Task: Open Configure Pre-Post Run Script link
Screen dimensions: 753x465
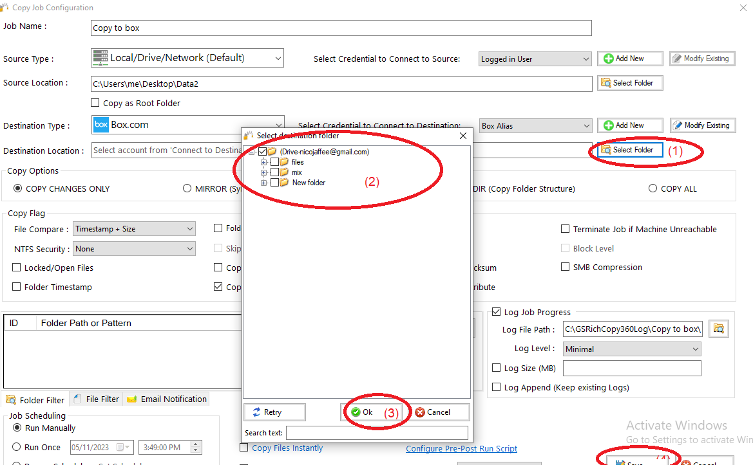Action: 461,448
